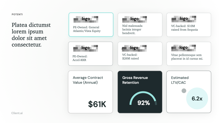Select the VC-backed $10M raised from Sequoia text
Image resolution: width=219 pixels, height=123 pixels.
click(184, 28)
